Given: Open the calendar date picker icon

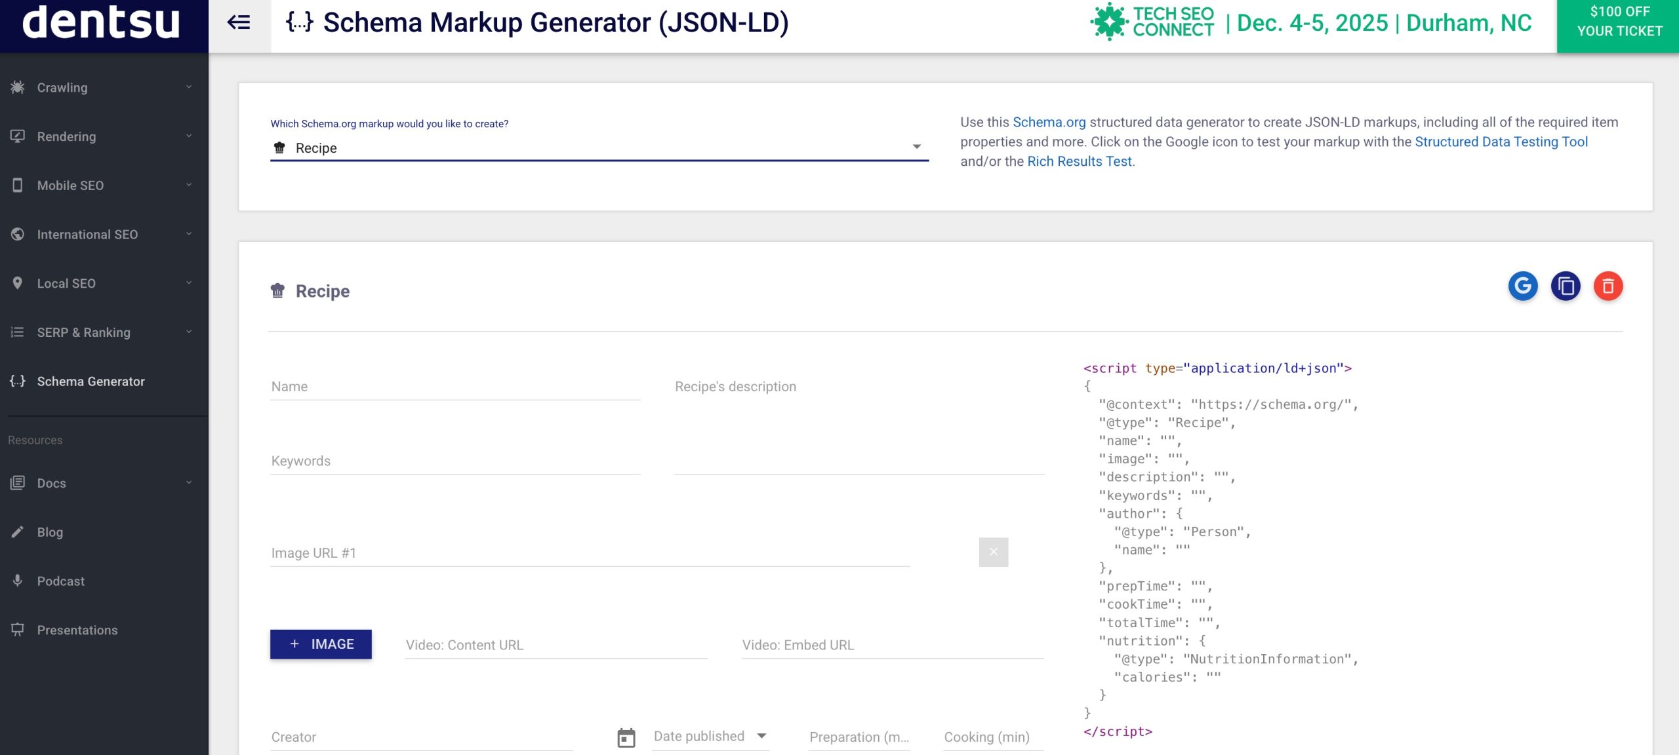Looking at the screenshot, I should click(x=626, y=737).
